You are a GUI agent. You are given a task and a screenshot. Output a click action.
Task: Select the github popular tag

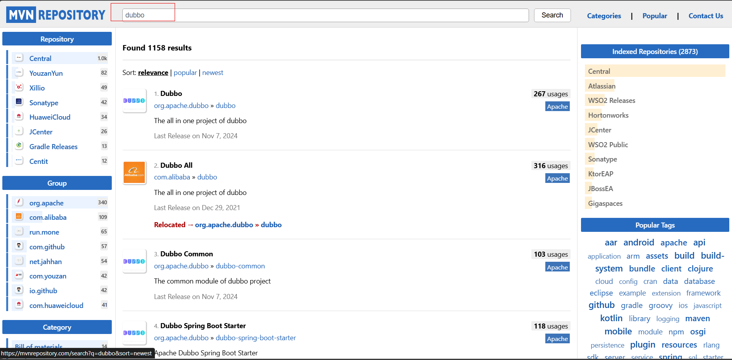[x=602, y=305]
